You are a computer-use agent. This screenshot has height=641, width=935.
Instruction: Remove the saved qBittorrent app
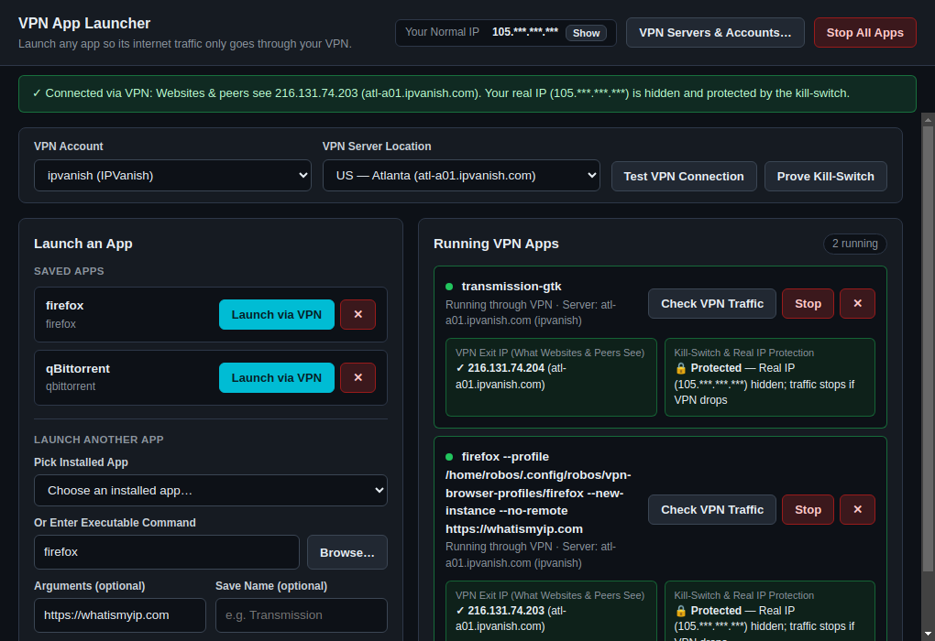(x=357, y=377)
